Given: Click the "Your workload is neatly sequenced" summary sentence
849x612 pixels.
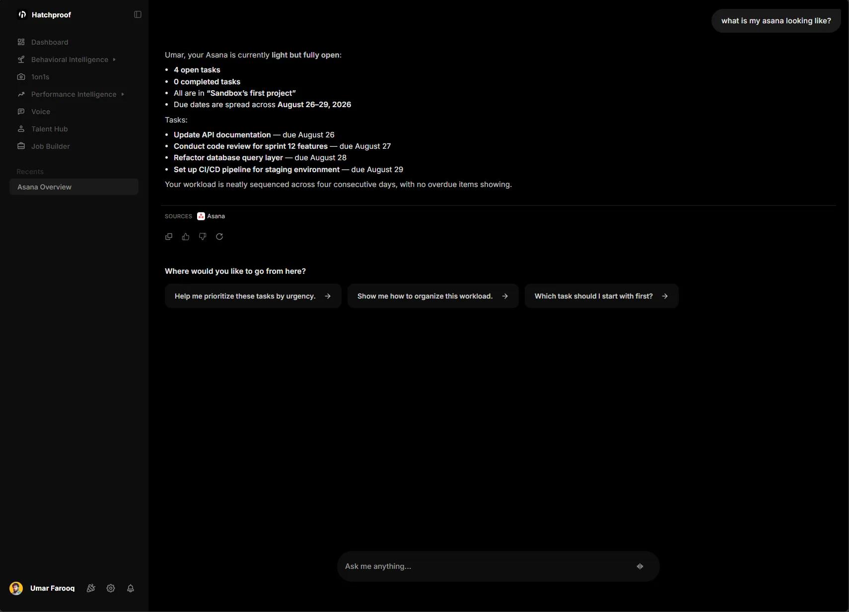Looking at the screenshot, I should coord(338,184).
